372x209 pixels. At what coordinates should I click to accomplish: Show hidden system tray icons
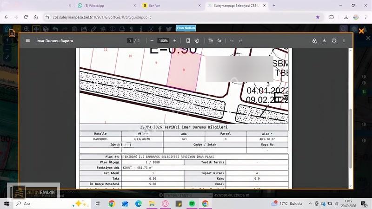(310, 203)
